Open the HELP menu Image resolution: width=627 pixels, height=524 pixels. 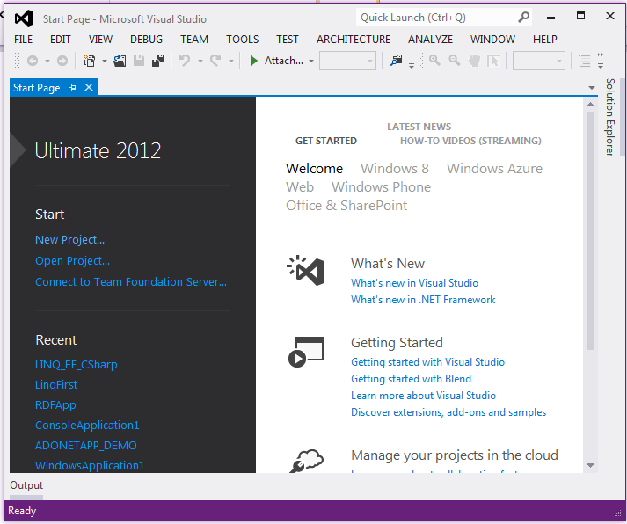[545, 40]
